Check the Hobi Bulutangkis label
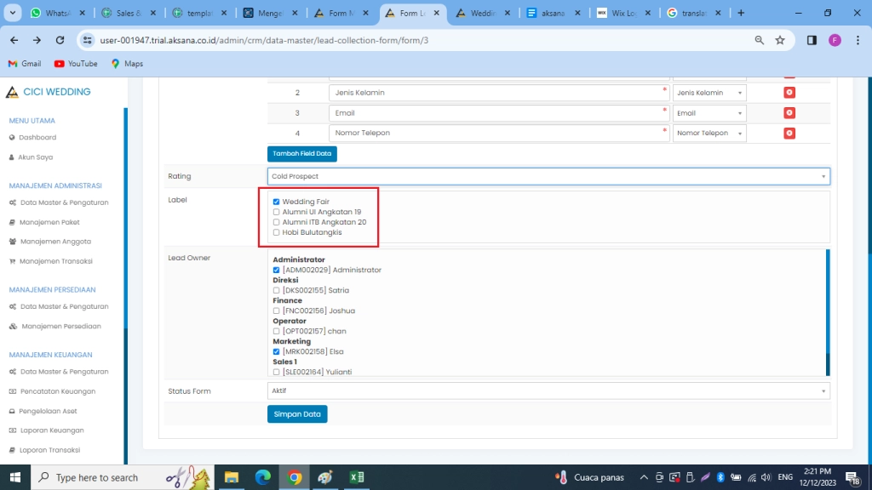The image size is (872, 490). tap(276, 232)
